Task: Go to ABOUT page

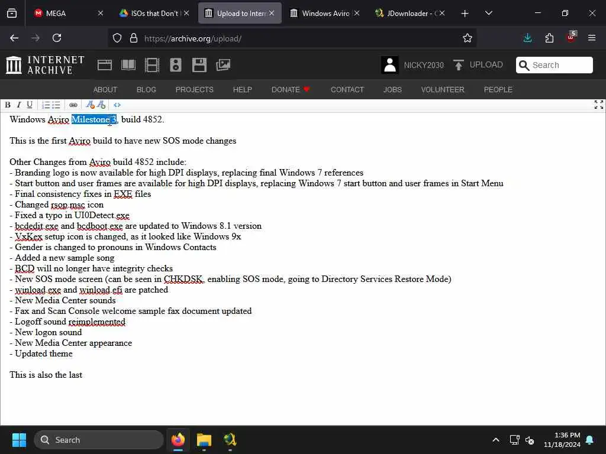Action: pos(105,90)
